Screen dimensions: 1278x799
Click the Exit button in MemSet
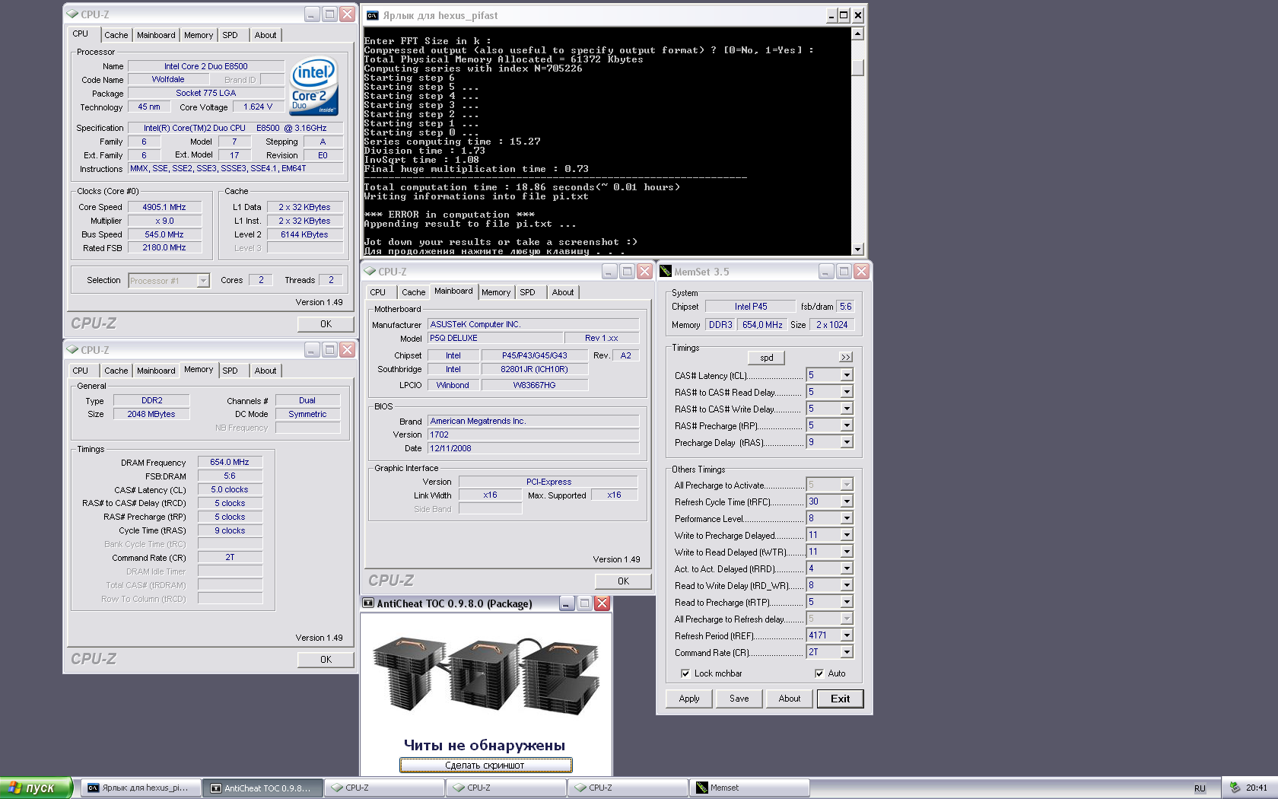pos(841,699)
